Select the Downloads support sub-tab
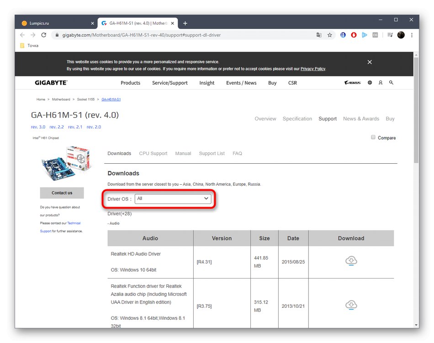Viewport: 434px width, 343px height. point(119,153)
